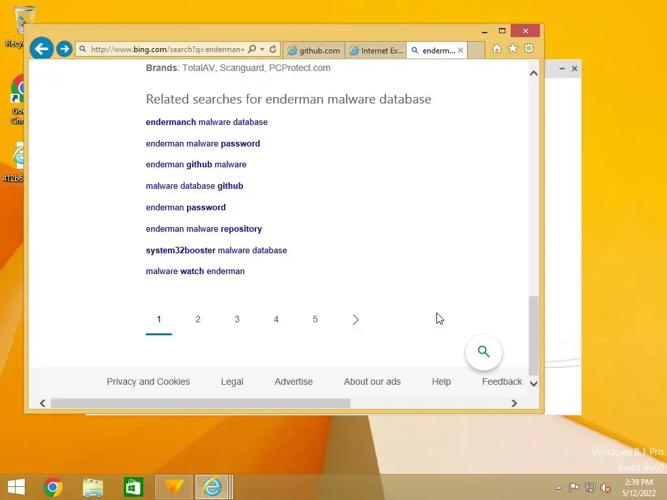
Task: Open the enderman malware repository related search
Action: (204, 229)
